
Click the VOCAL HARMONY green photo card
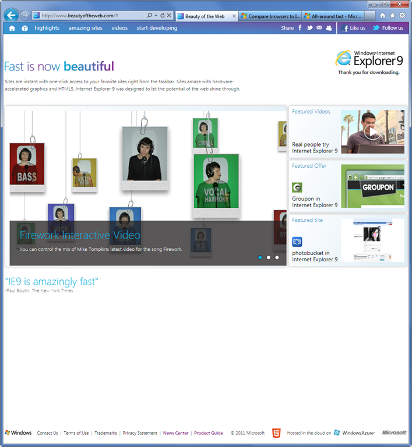216,185
